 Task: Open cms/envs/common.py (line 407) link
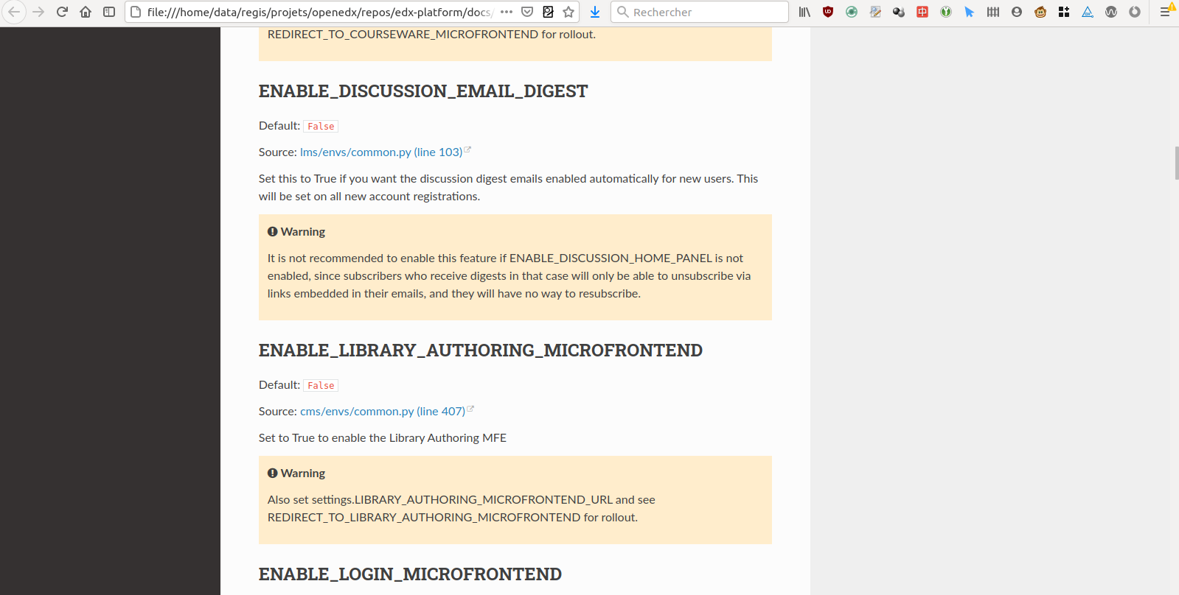pyautogui.click(x=383, y=411)
